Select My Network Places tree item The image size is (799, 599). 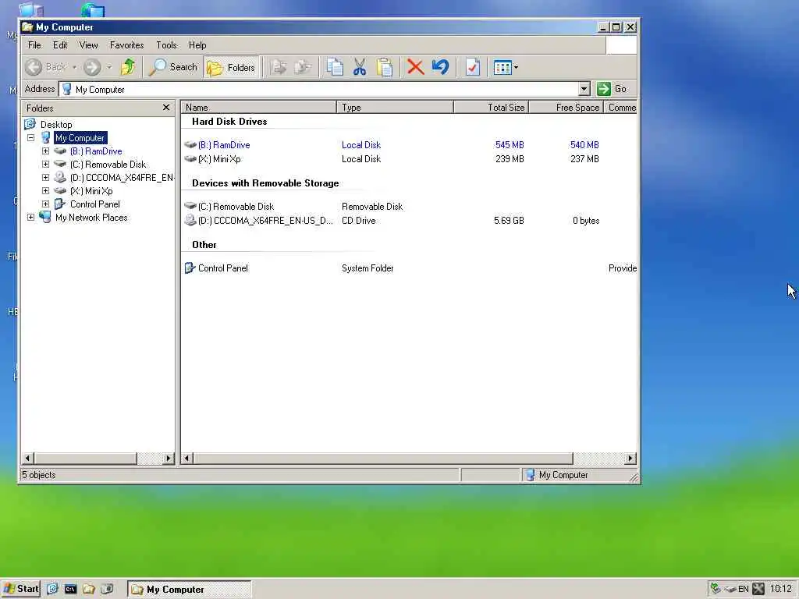(x=91, y=218)
